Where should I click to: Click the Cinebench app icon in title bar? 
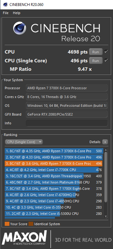[x=5, y=4]
